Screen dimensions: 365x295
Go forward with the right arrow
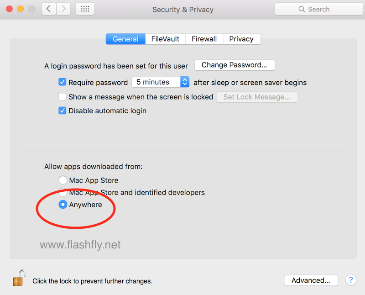click(63, 9)
